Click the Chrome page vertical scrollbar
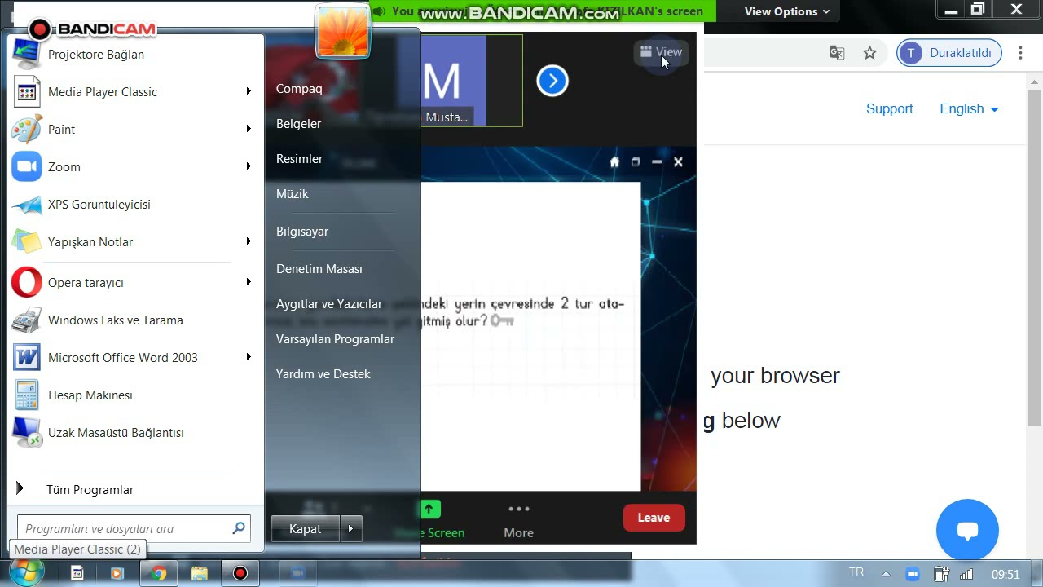This screenshot has height=587, width=1043. coord(1034,257)
